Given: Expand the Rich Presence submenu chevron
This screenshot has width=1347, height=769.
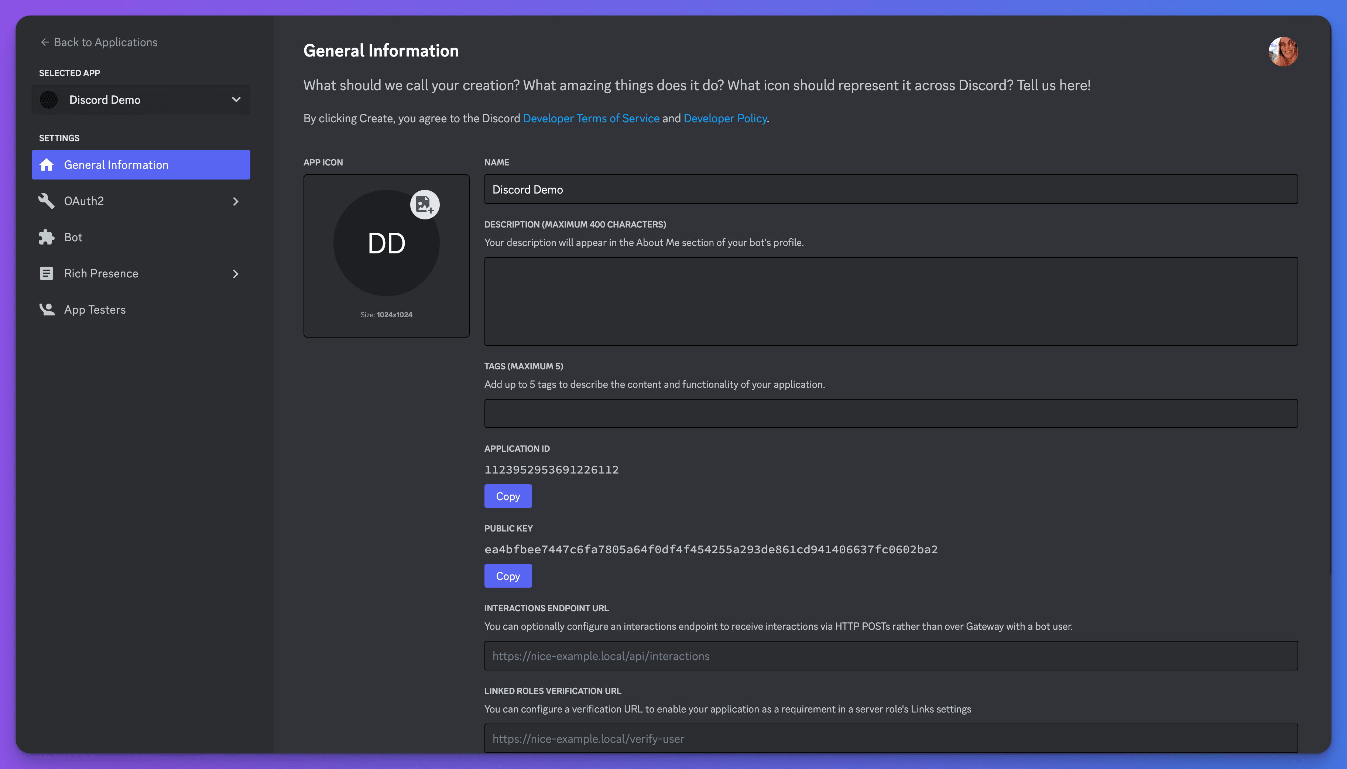Looking at the screenshot, I should click(x=236, y=274).
